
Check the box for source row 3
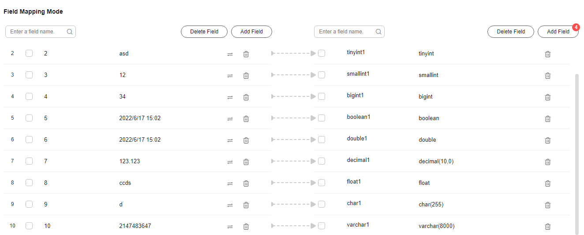[x=29, y=75]
